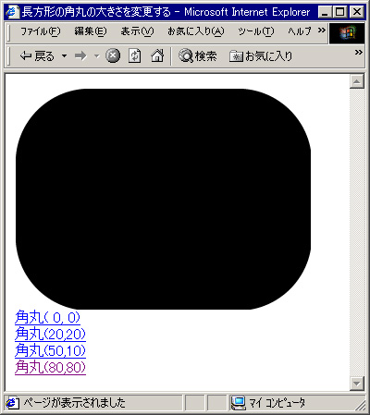
Task: Expand hidden menu items chevron
Action: tap(322, 31)
